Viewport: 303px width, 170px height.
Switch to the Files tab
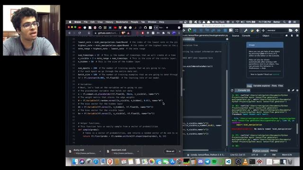[x=281, y=86]
